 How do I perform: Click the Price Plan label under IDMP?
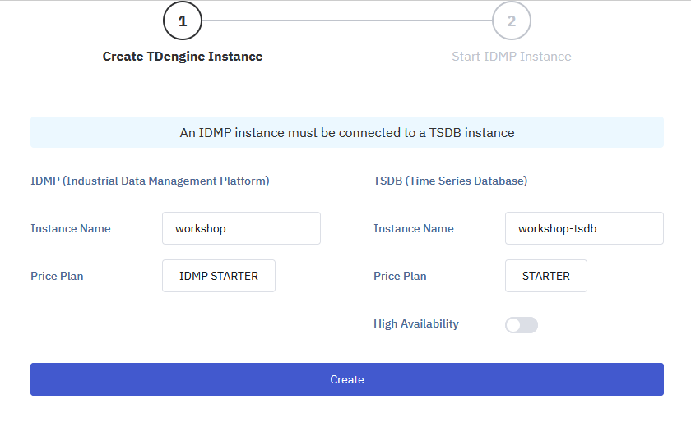[x=57, y=277]
